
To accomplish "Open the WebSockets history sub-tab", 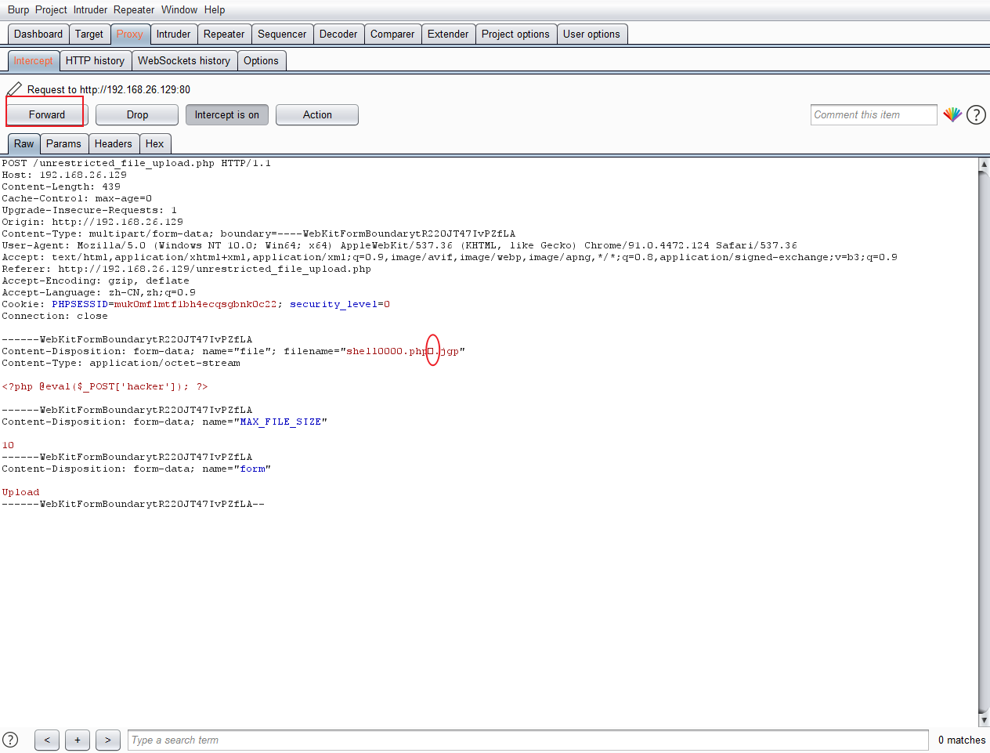I will pyautogui.click(x=184, y=60).
